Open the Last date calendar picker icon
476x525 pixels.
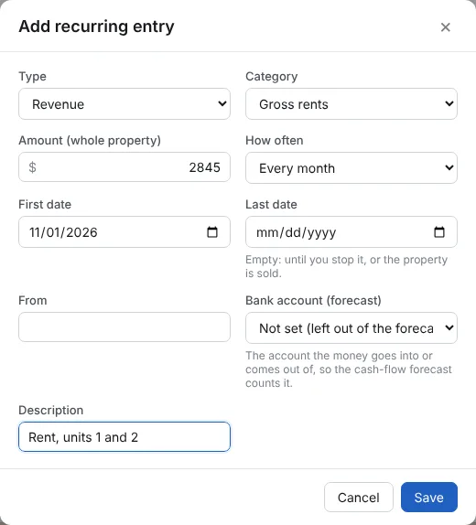click(439, 232)
